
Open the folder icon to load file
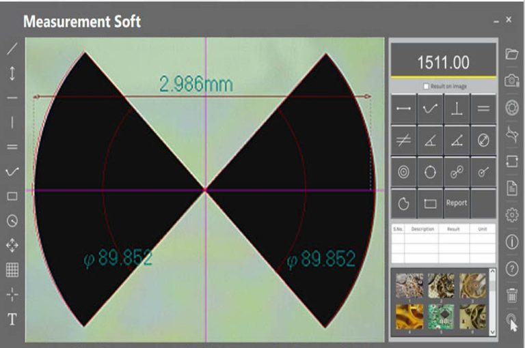pyautogui.click(x=511, y=54)
